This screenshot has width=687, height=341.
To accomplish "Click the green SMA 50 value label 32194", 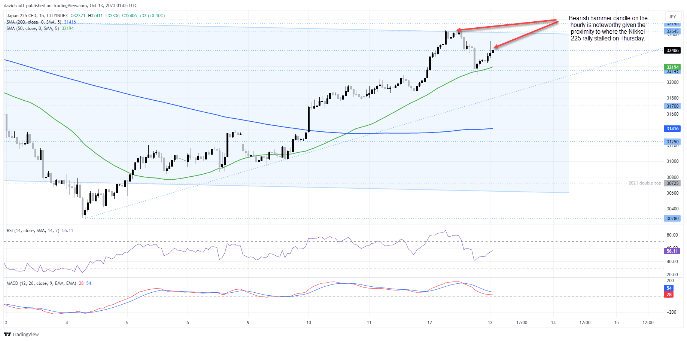I will tap(672, 67).
